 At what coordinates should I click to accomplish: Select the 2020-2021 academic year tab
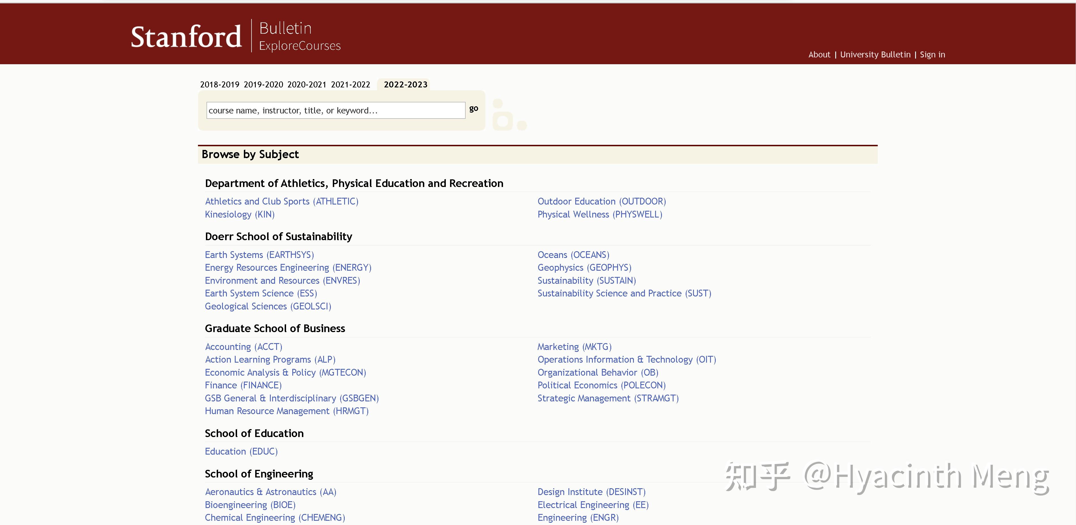(x=306, y=85)
